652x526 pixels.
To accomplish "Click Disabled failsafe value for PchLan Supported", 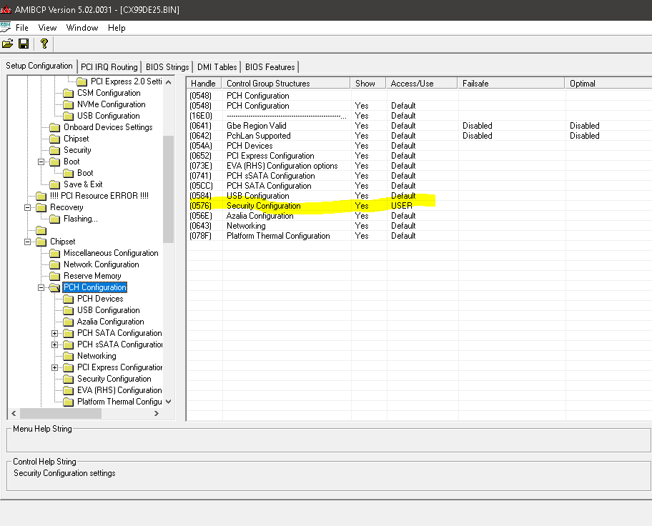I will [477, 136].
